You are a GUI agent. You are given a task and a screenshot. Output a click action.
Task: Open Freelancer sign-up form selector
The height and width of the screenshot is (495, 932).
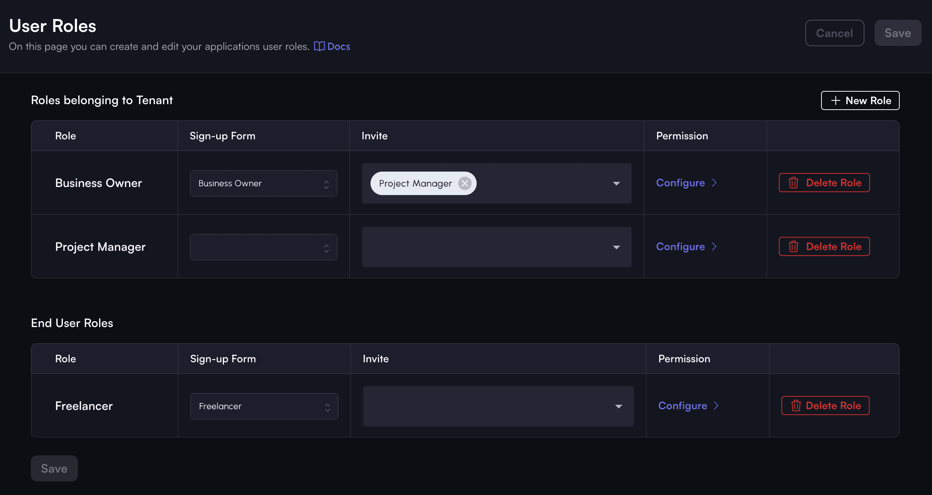click(264, 406)
